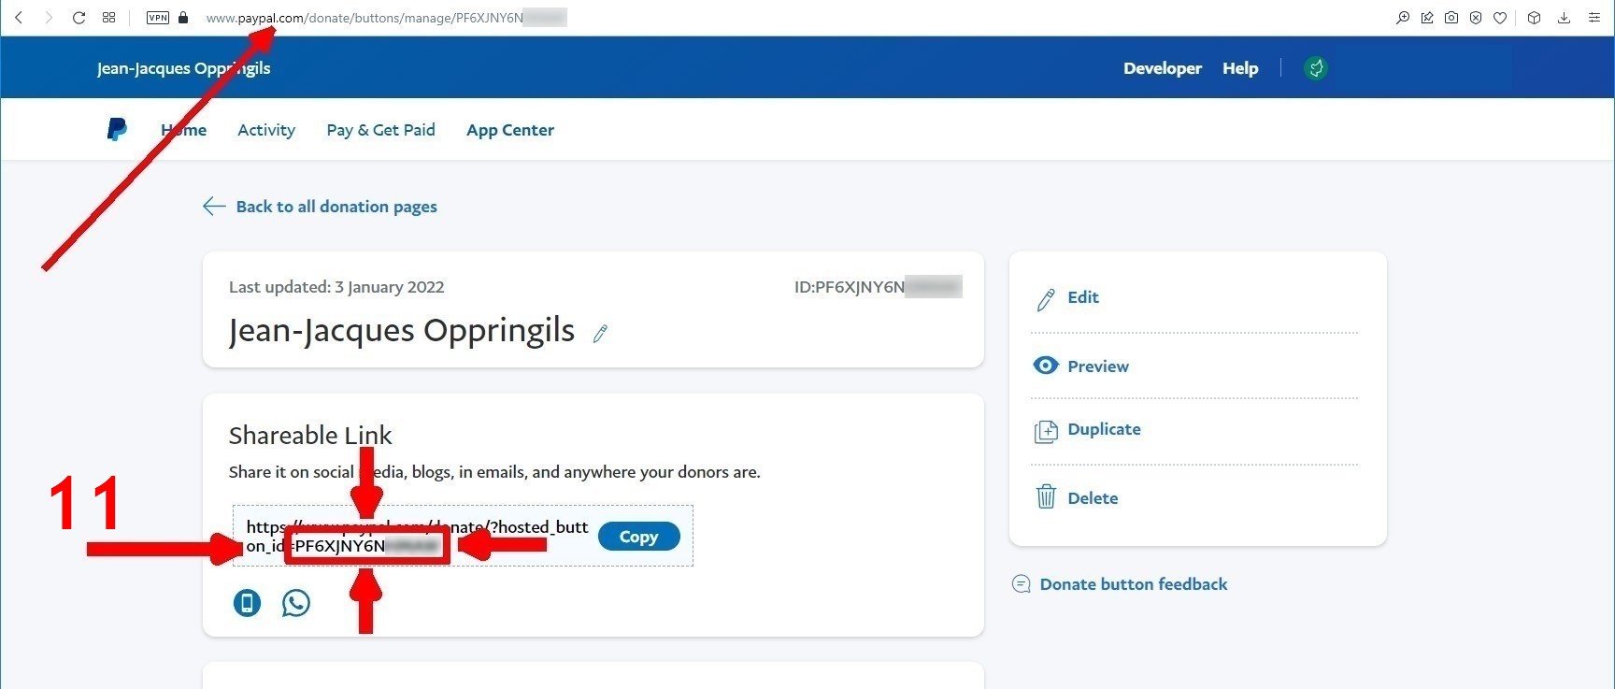The height and width of the screenshot is (689, 1615).
Task: Toggle the VPN badge in address bar
Action: click(158, 18)
